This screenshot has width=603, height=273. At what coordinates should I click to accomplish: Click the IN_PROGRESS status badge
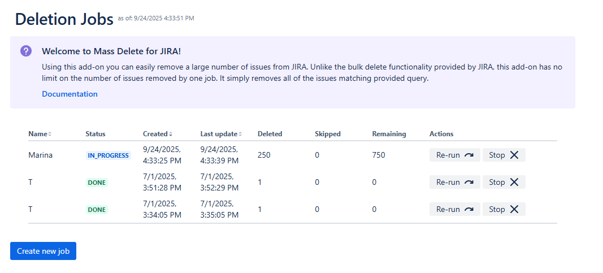click(x=107, y=155)
